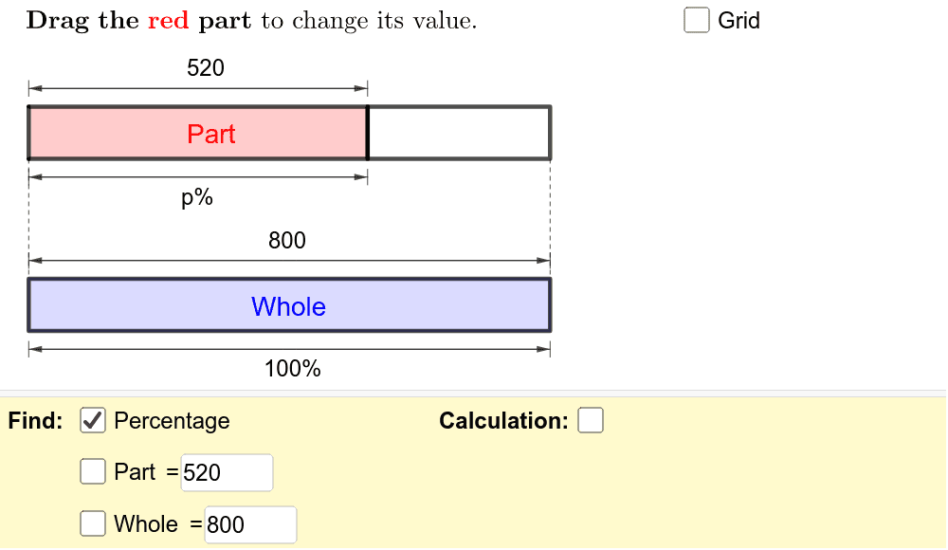Image resolution: width=948 pixels, height=550 pixels.
Task: Select the blue Whole bar
Action: [x=289, y=305]
